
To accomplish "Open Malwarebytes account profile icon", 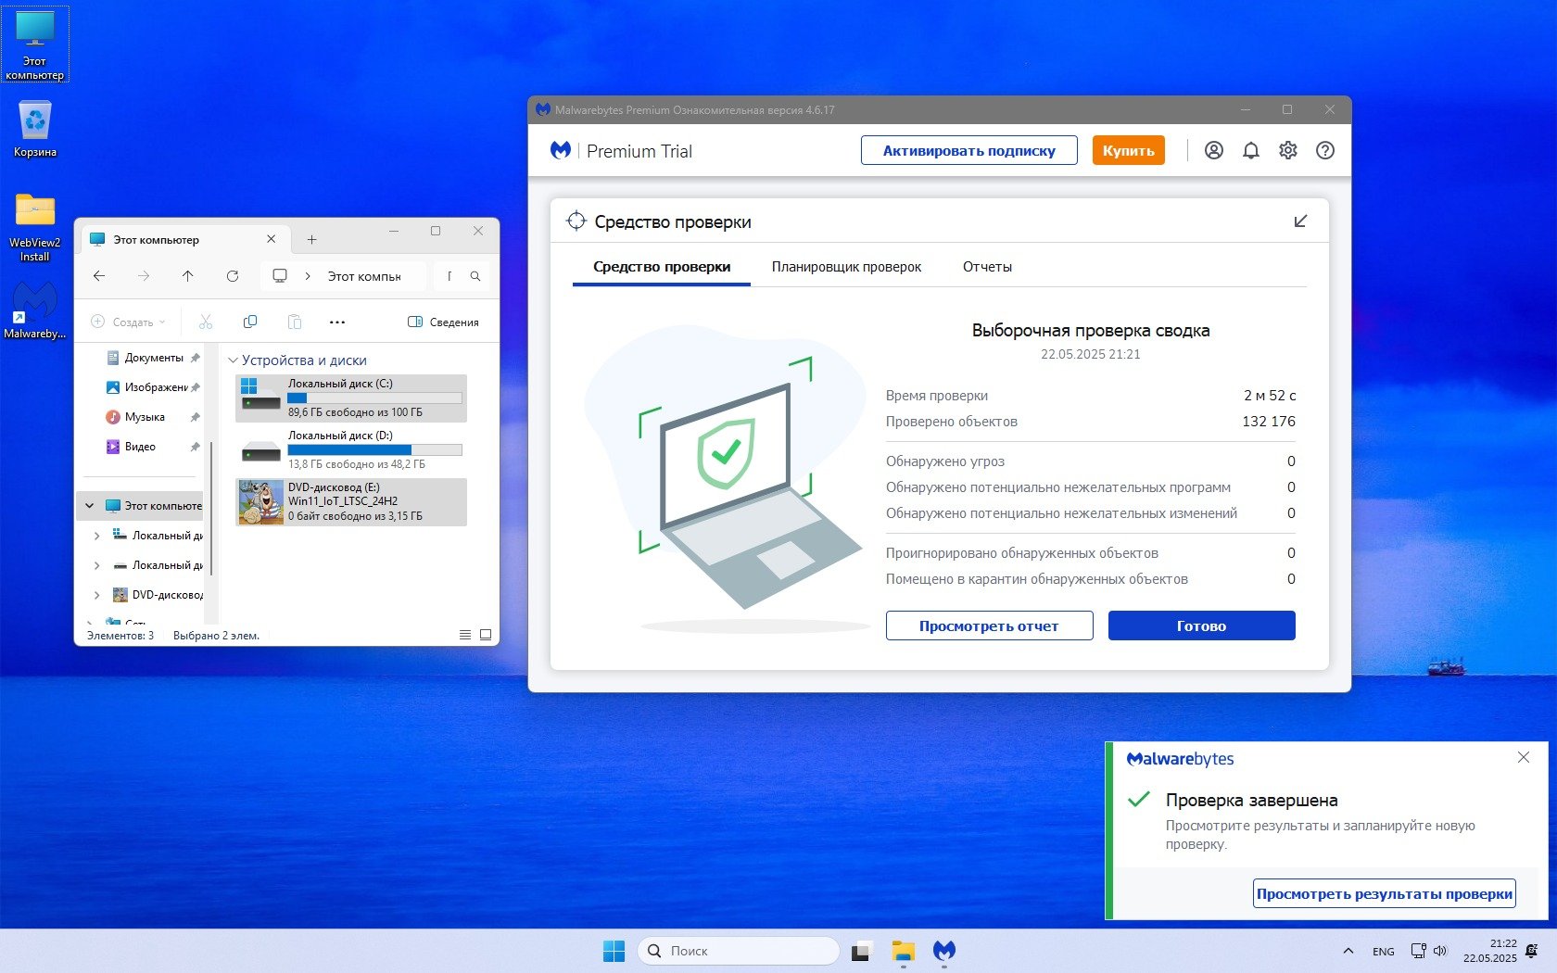I will [x=1213, y=150].
